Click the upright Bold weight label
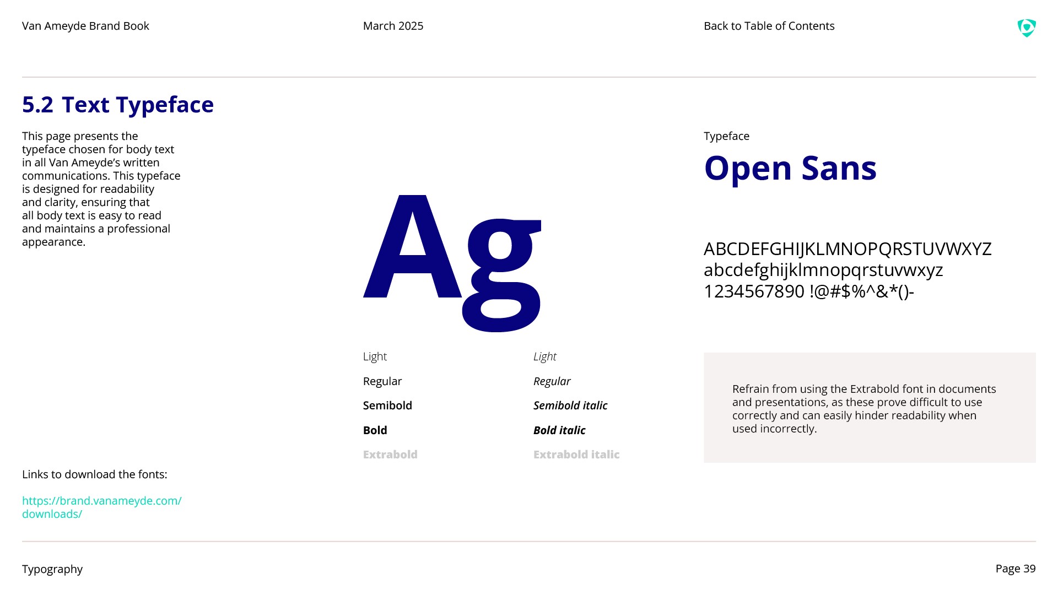Viewport: 1058px width, 595px height. (x=375, y=430)
